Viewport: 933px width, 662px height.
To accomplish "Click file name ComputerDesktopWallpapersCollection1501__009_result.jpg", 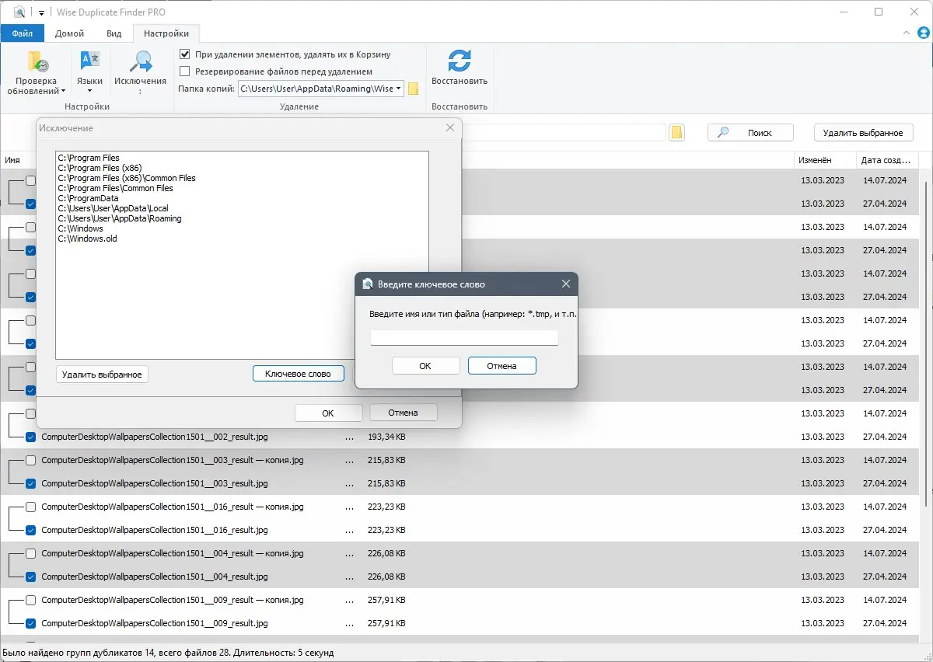I will click(x=155, y=623).
